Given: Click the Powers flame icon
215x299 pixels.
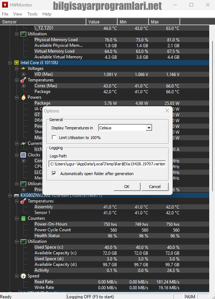Looking at the screenshot, I should coord(23,97).
